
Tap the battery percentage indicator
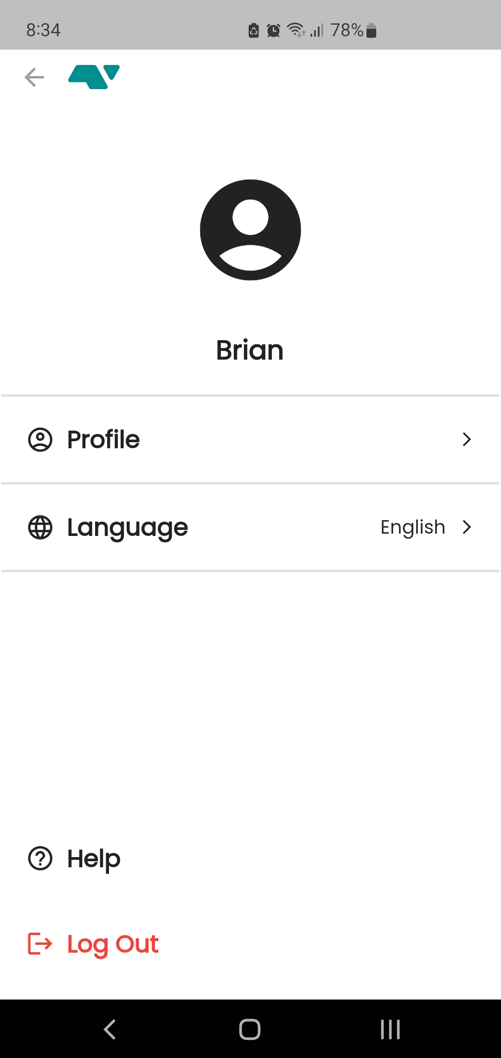pos(347,31)
